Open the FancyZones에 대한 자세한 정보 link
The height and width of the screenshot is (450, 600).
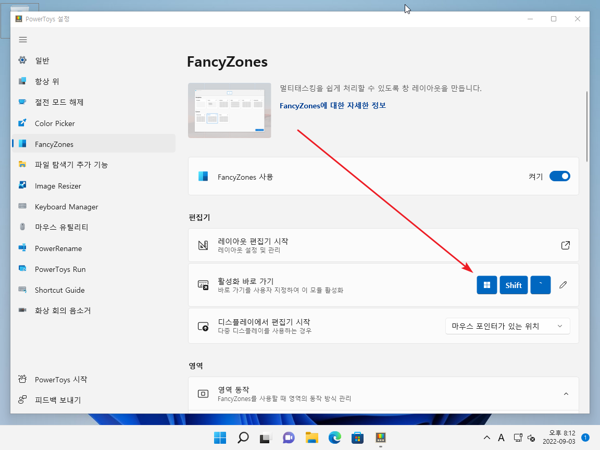332,106
